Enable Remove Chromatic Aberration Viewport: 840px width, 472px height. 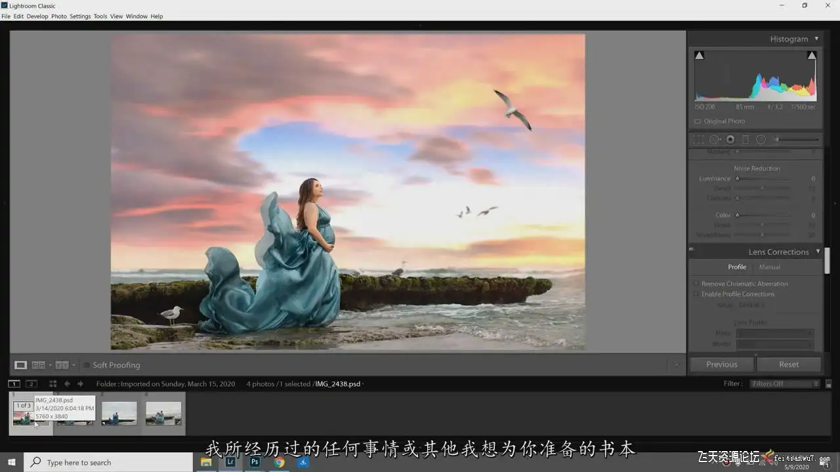click(x=696, y=284)
